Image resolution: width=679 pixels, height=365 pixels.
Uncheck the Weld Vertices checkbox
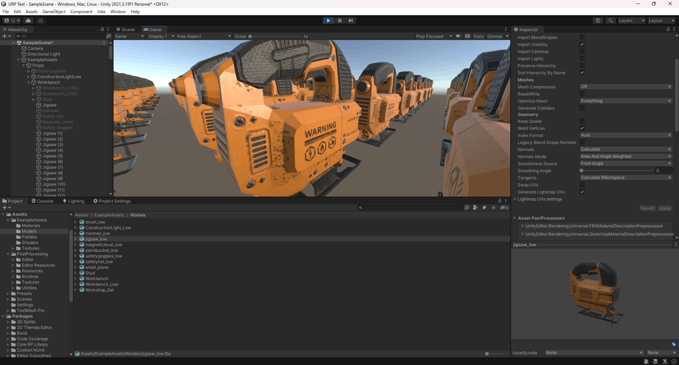[x=582, y=128]
